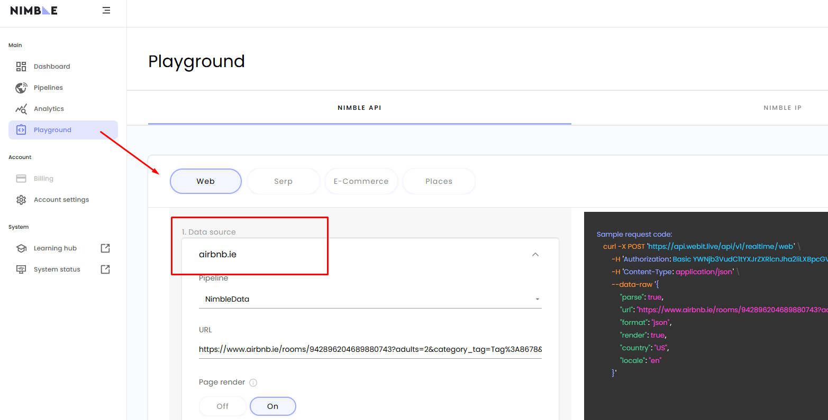Select the Serp tab
The height and width of the screenshot is (420, 828).
coord(283,181)
